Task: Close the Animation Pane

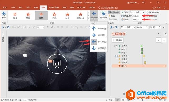Action: [x=165, y=34]
